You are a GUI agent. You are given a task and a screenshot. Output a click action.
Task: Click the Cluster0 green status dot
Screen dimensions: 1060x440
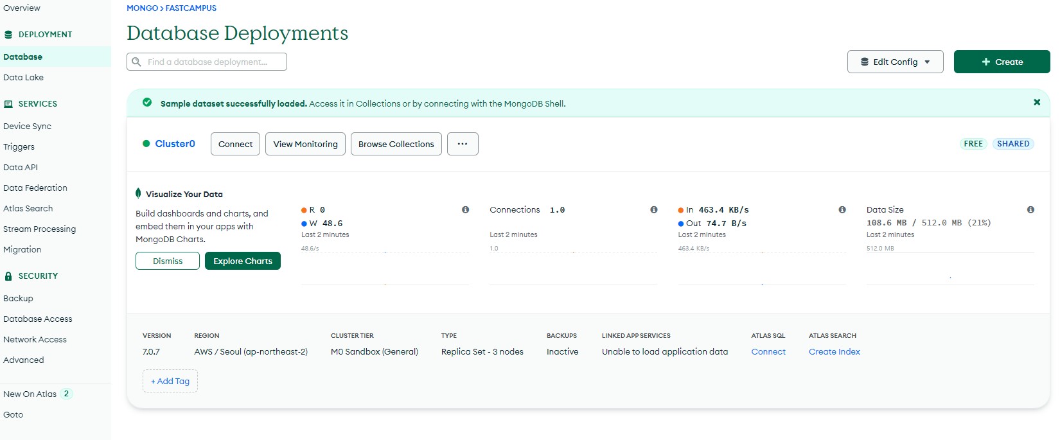(x=146, y=144)
